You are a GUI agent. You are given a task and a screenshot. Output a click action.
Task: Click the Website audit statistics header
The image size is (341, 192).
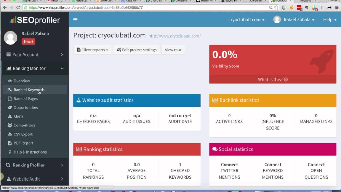coord(137,100)
